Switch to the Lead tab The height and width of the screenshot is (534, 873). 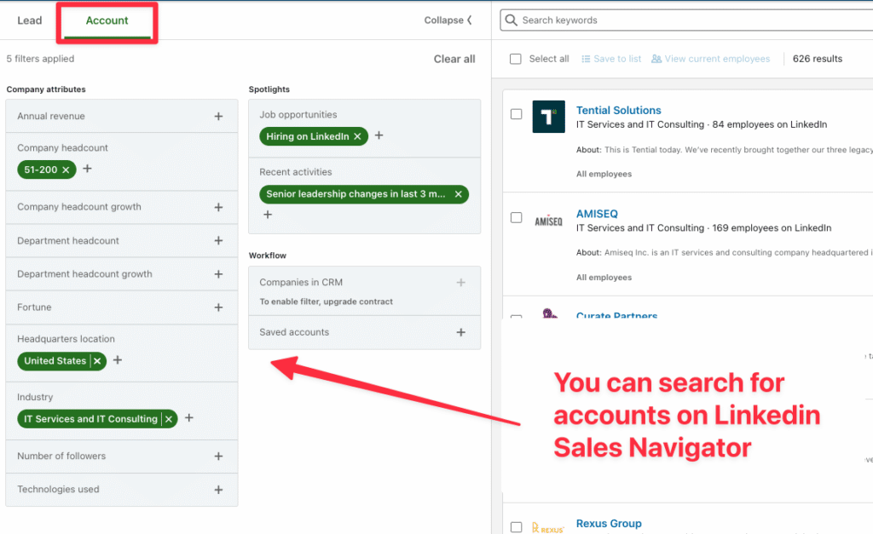[x=30, y=20]
